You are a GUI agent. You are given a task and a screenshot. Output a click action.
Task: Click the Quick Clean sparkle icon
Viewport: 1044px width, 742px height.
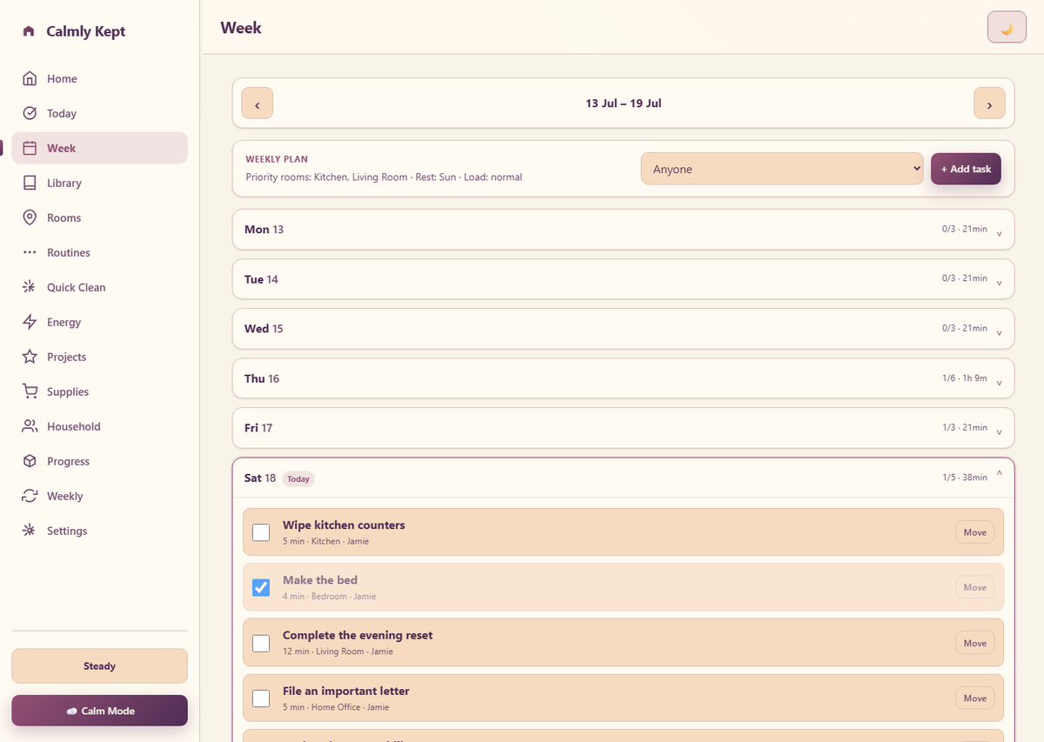pyautogui.click(x=30, y=287)
